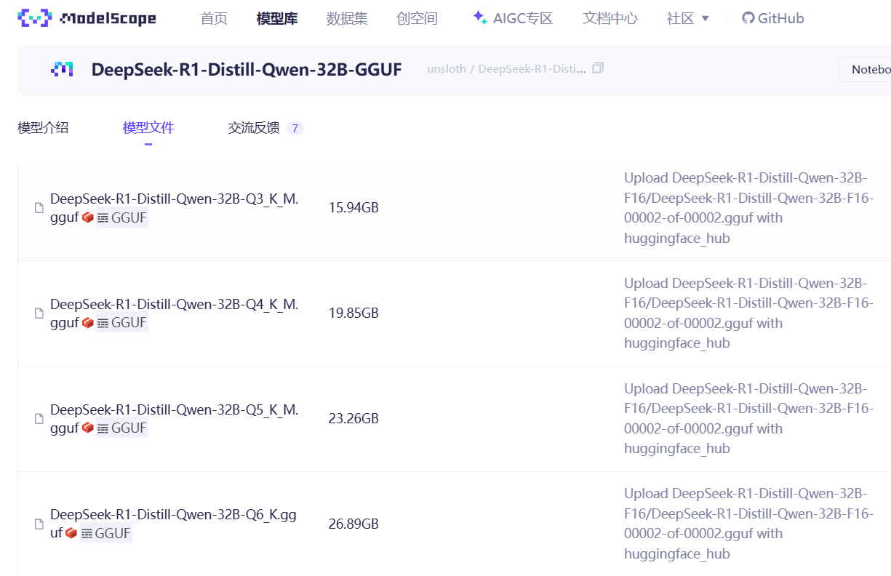The image size is (891, 576).
Task: Click the 19.85GB file size
Action: 353,313
